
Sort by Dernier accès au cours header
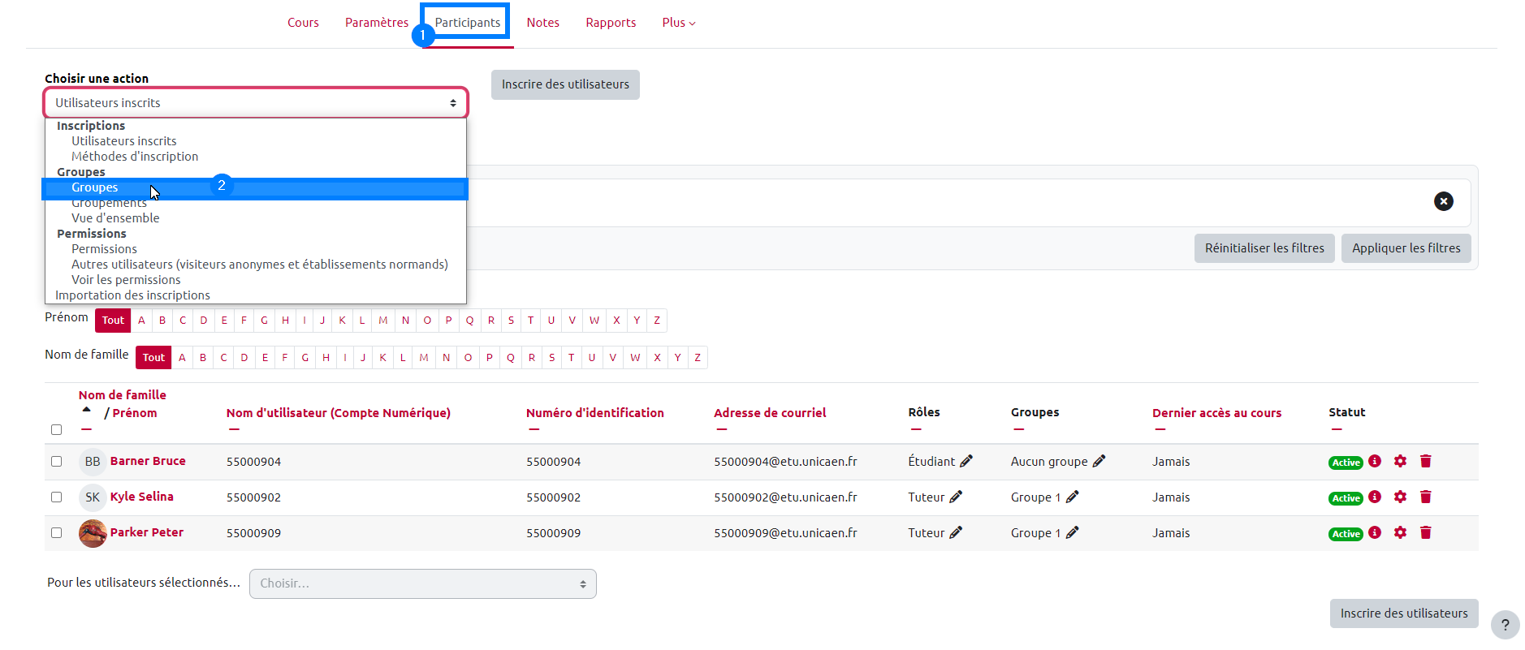click(x=1216, y=413)
